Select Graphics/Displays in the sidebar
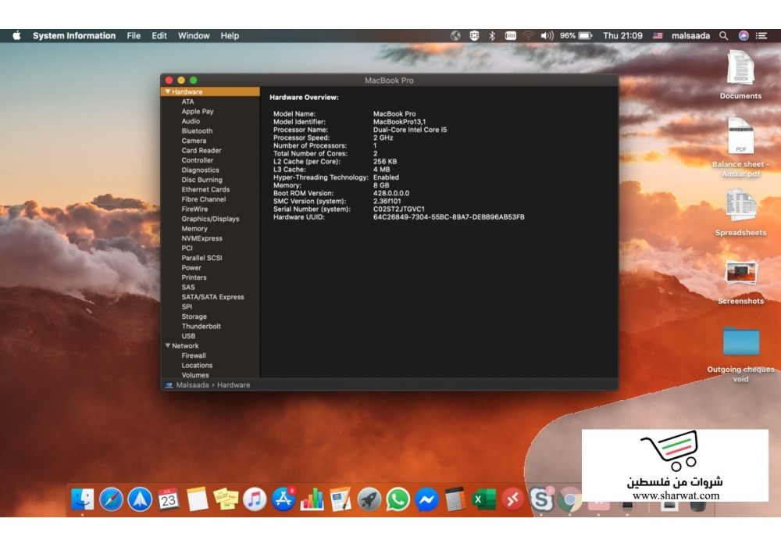The image size is (781, 547). click(210, 219)
